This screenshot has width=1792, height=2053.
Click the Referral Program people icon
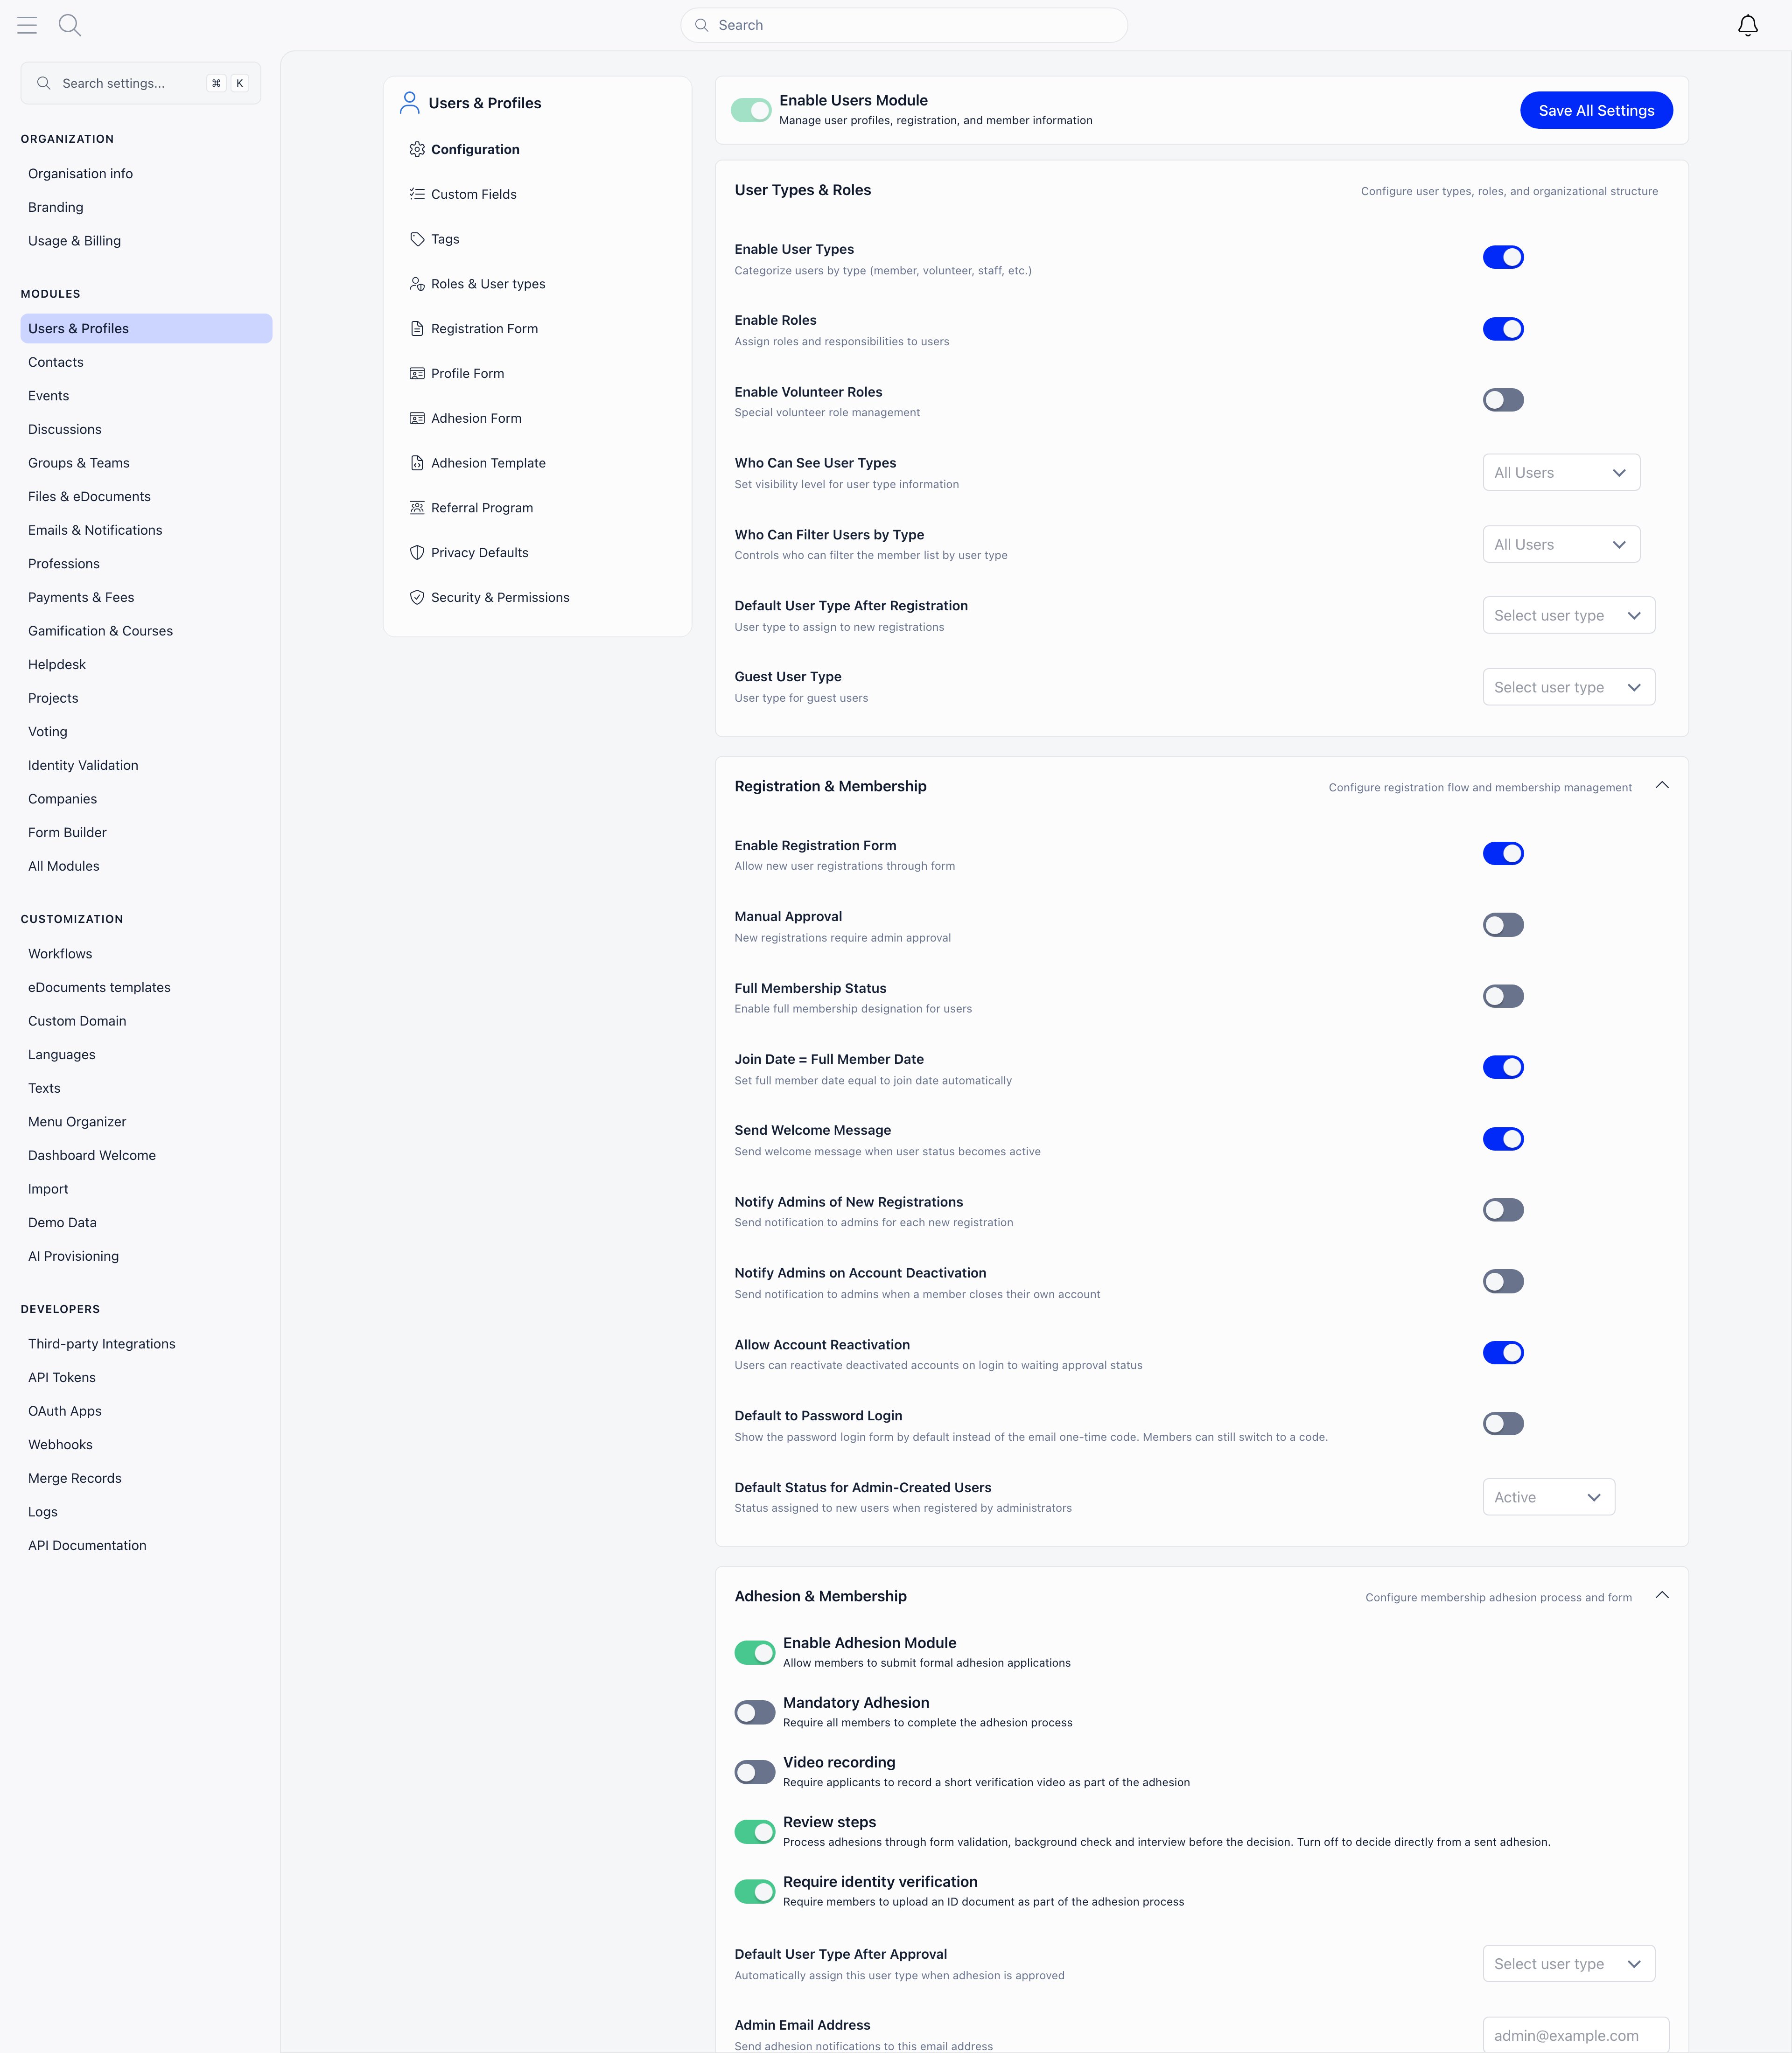click(417, 508)
